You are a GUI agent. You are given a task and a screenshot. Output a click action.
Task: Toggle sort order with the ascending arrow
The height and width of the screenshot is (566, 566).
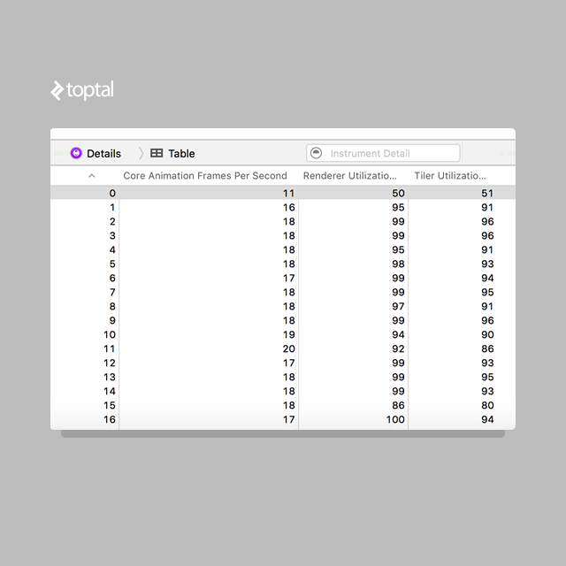(92, 176)
